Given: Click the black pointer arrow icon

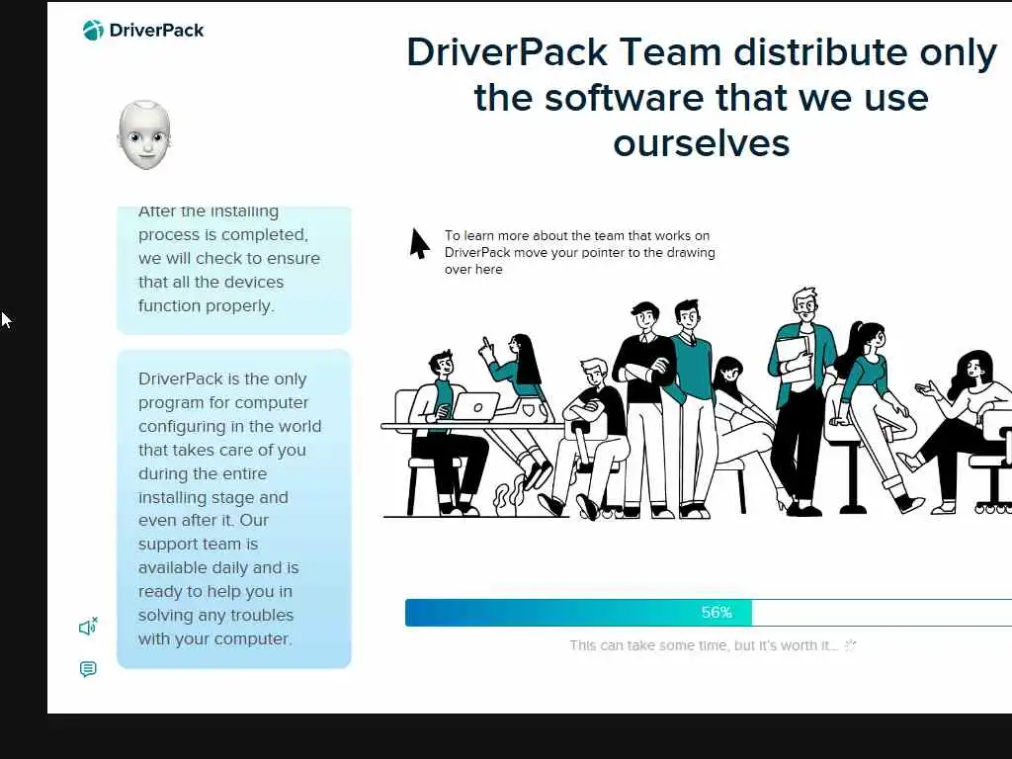Looking at the screenshot, I should tap(419, 243).
